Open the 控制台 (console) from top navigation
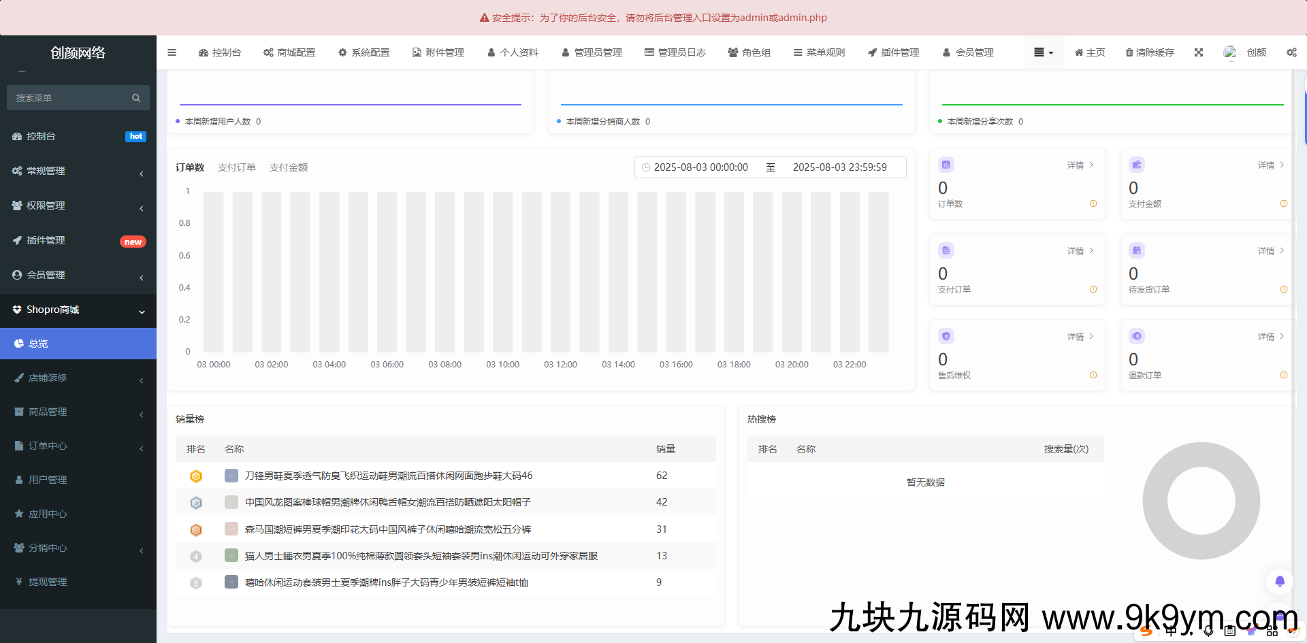 219,52
